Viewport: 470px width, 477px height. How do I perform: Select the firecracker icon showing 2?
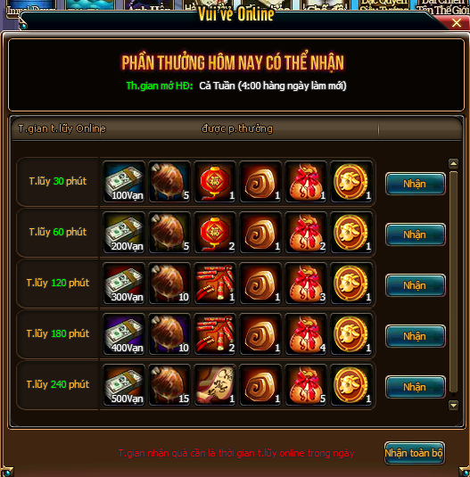tap(215, 334)
